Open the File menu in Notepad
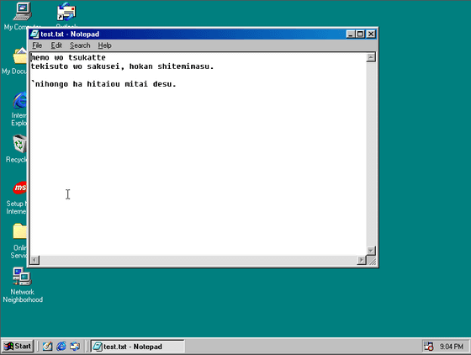 point(37,45)
